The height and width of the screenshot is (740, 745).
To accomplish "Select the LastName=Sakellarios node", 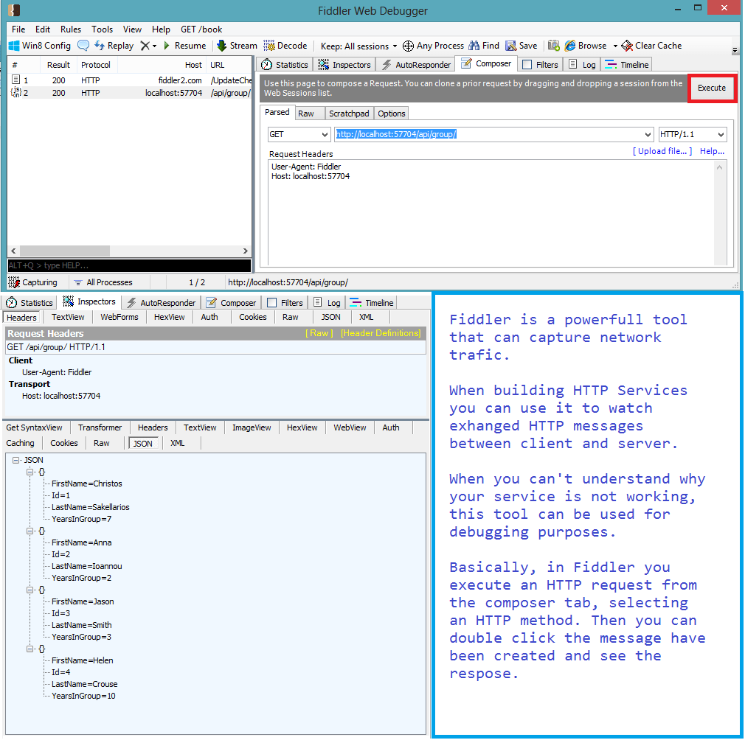I will click(90, 507).
